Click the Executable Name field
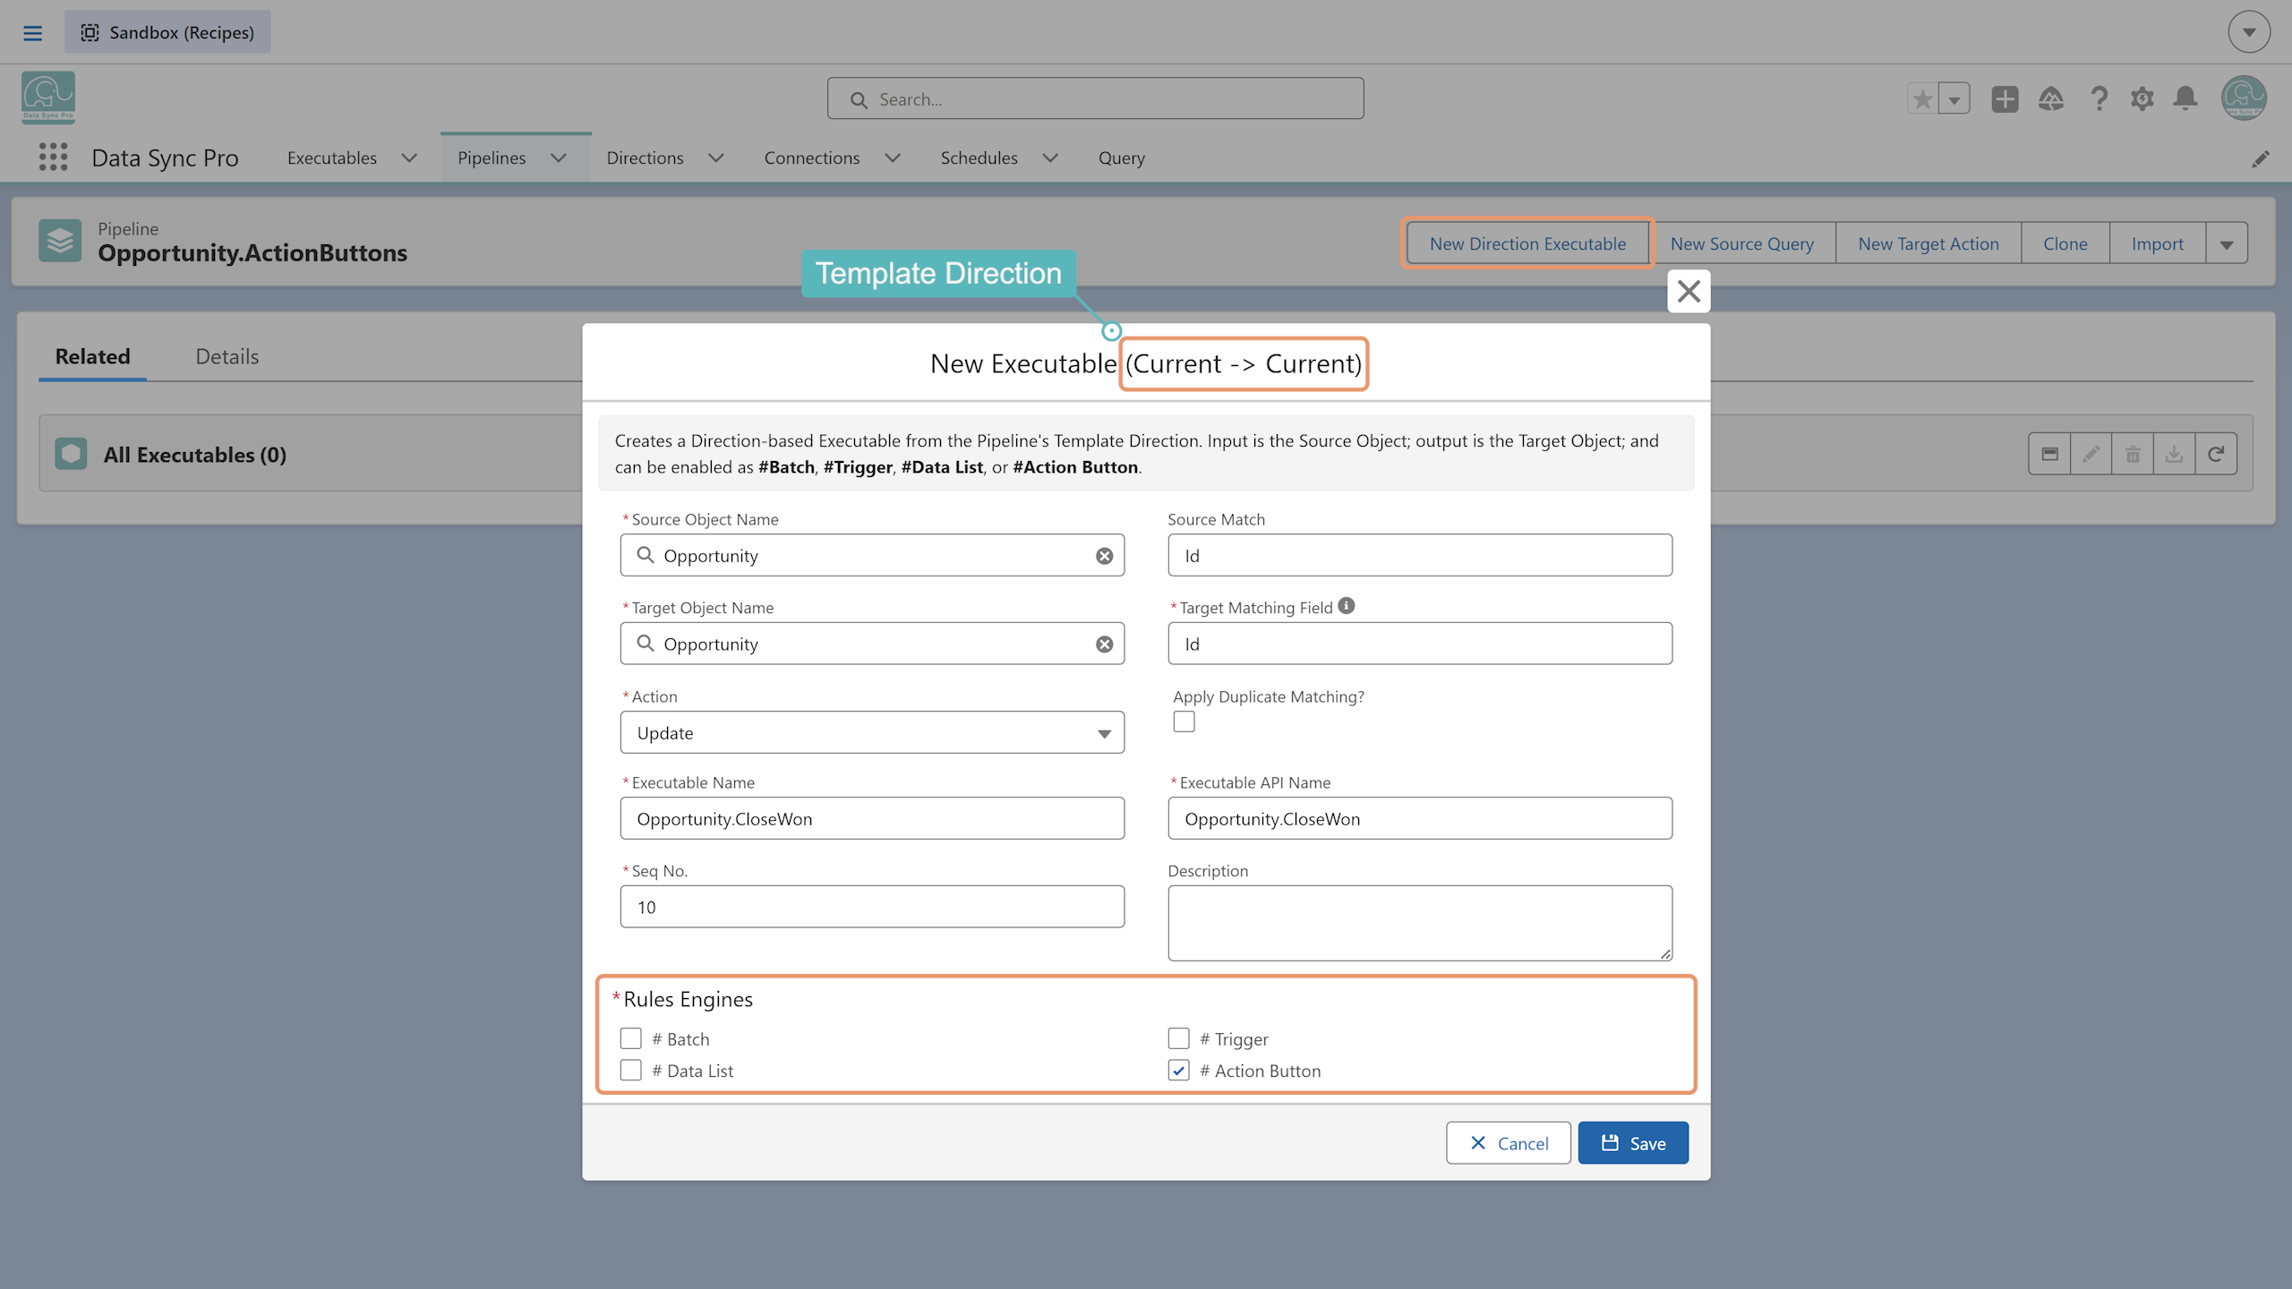This screenshot has height=1289, width=2292. click(x=872, y=818)
